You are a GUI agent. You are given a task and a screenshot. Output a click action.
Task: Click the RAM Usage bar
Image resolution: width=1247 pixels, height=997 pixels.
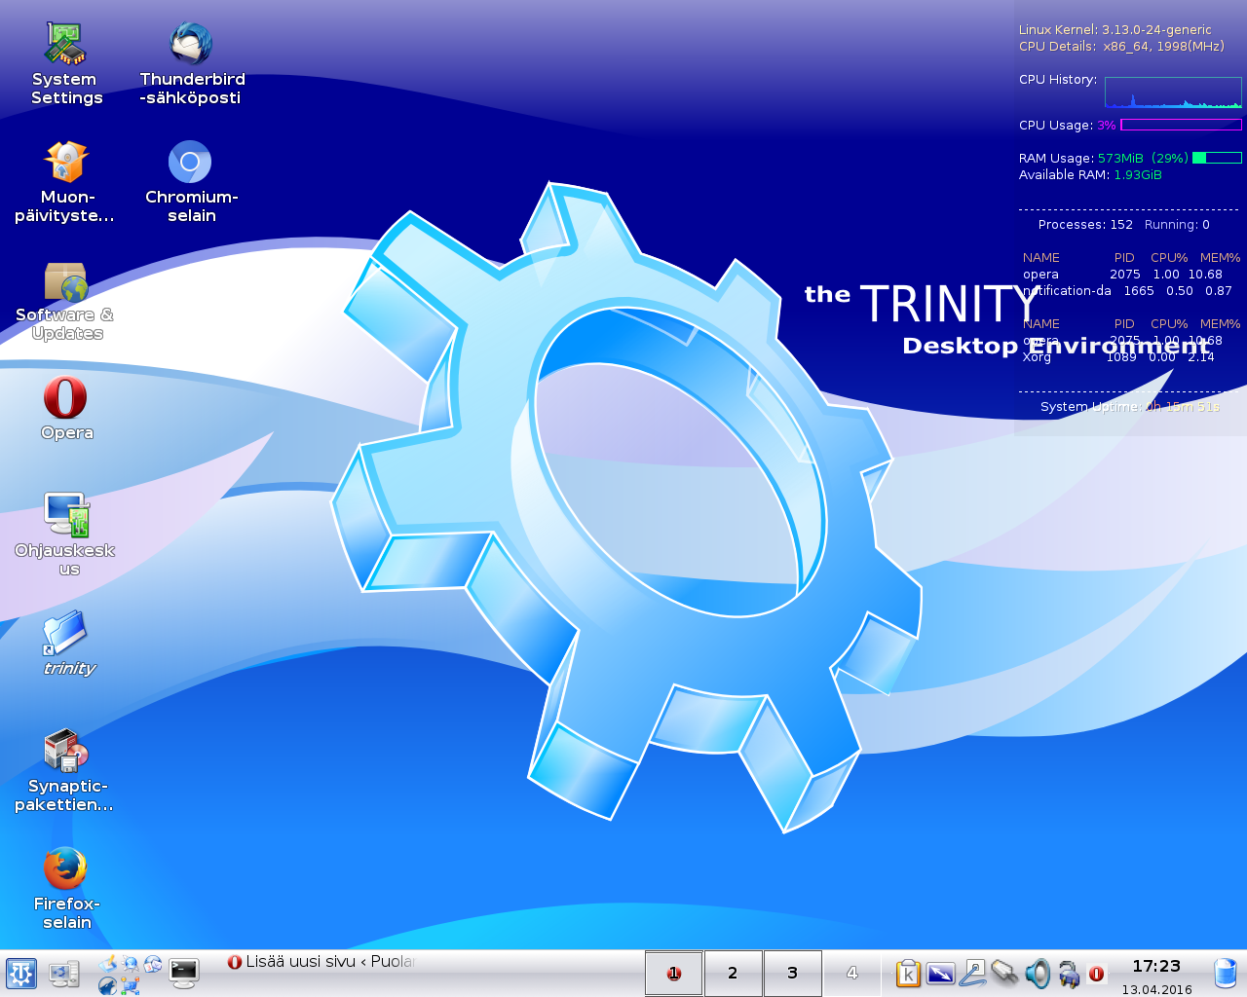[1217, 158]
